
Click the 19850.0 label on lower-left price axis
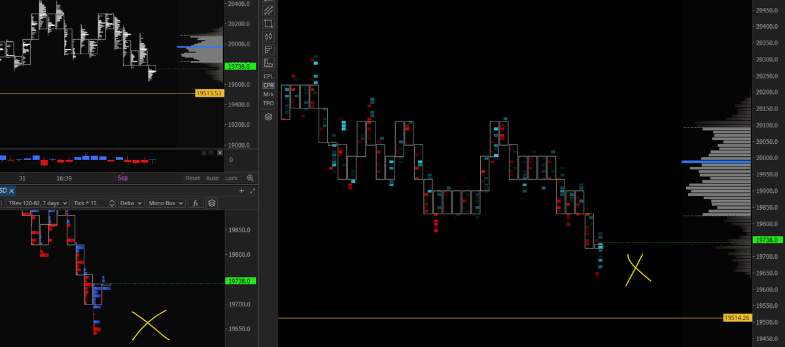click(241, 230)
